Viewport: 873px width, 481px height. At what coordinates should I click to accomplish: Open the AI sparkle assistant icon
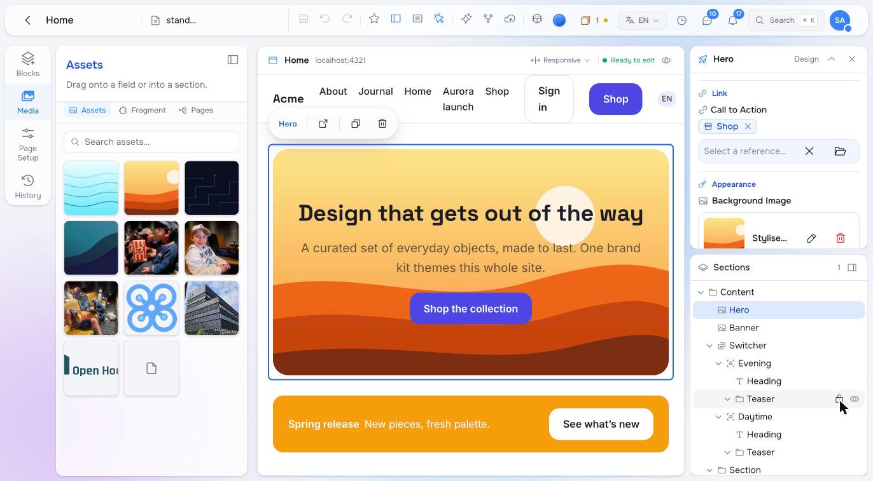pyautogui.click(x=466, y=19)
